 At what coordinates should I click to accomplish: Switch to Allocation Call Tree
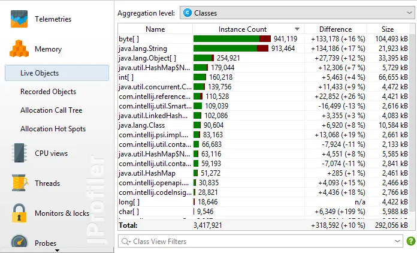[52, 110]
